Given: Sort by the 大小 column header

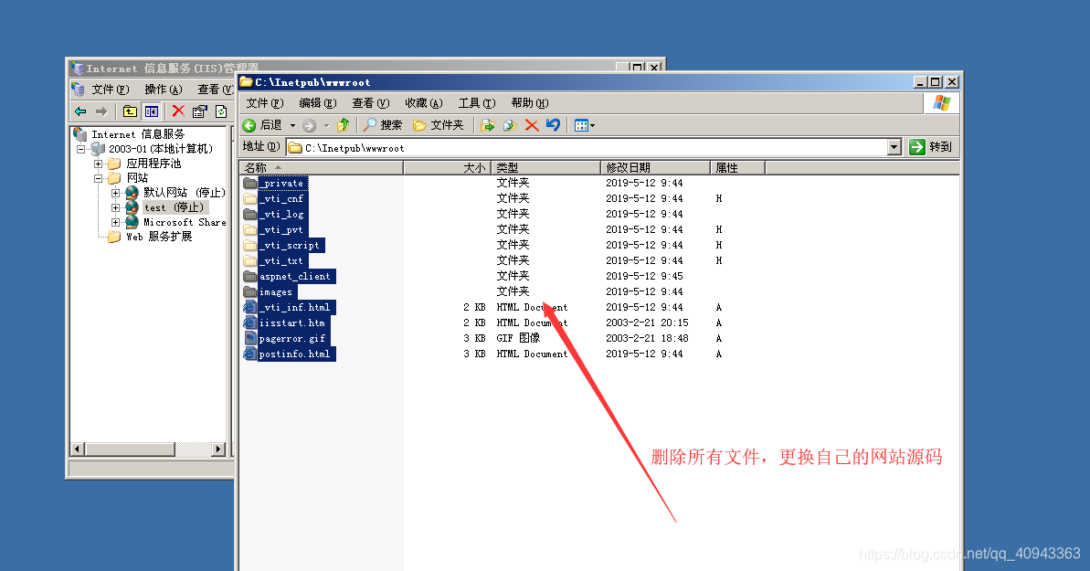Looking at the screenshot, I should coord(447,167).
